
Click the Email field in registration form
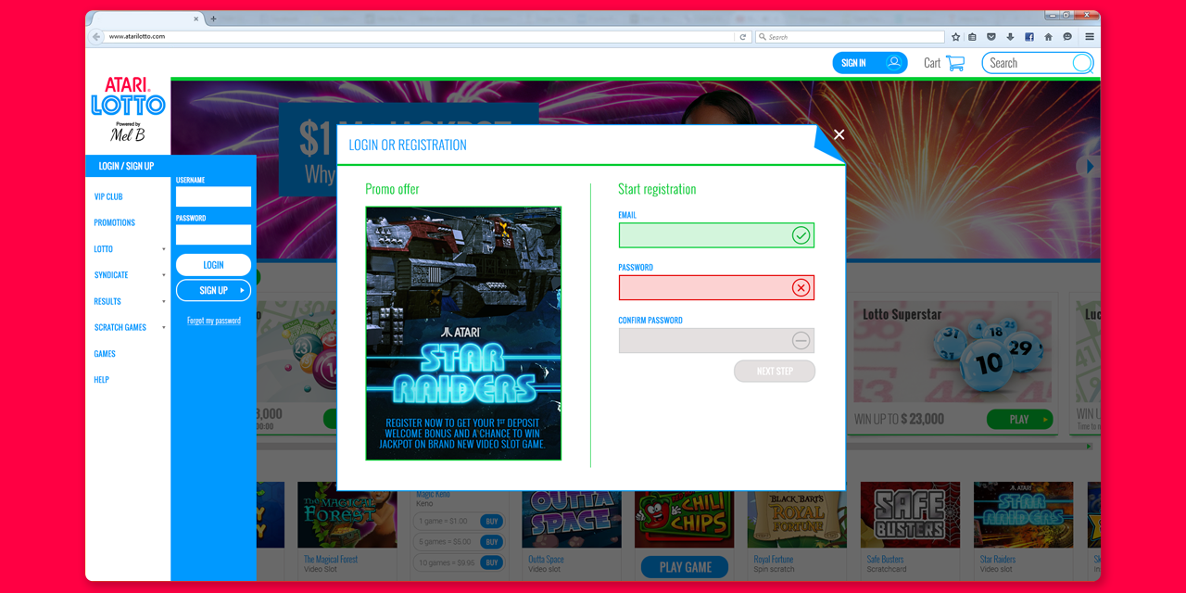tap(716, 235)
